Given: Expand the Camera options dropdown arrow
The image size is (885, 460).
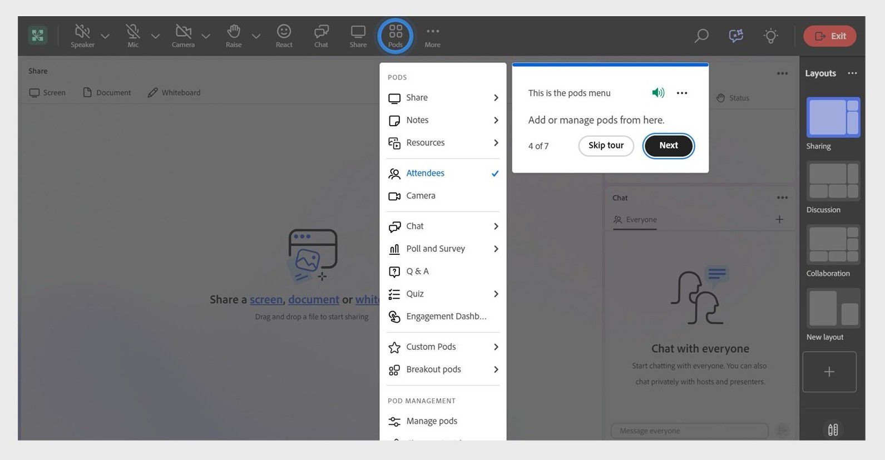Looking at the screenshot, I should pyautogui.click(x=206, y=36).
